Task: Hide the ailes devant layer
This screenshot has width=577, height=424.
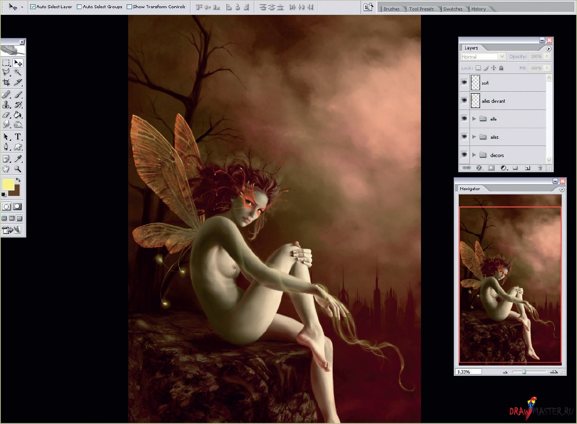Action: coord(464,101)
